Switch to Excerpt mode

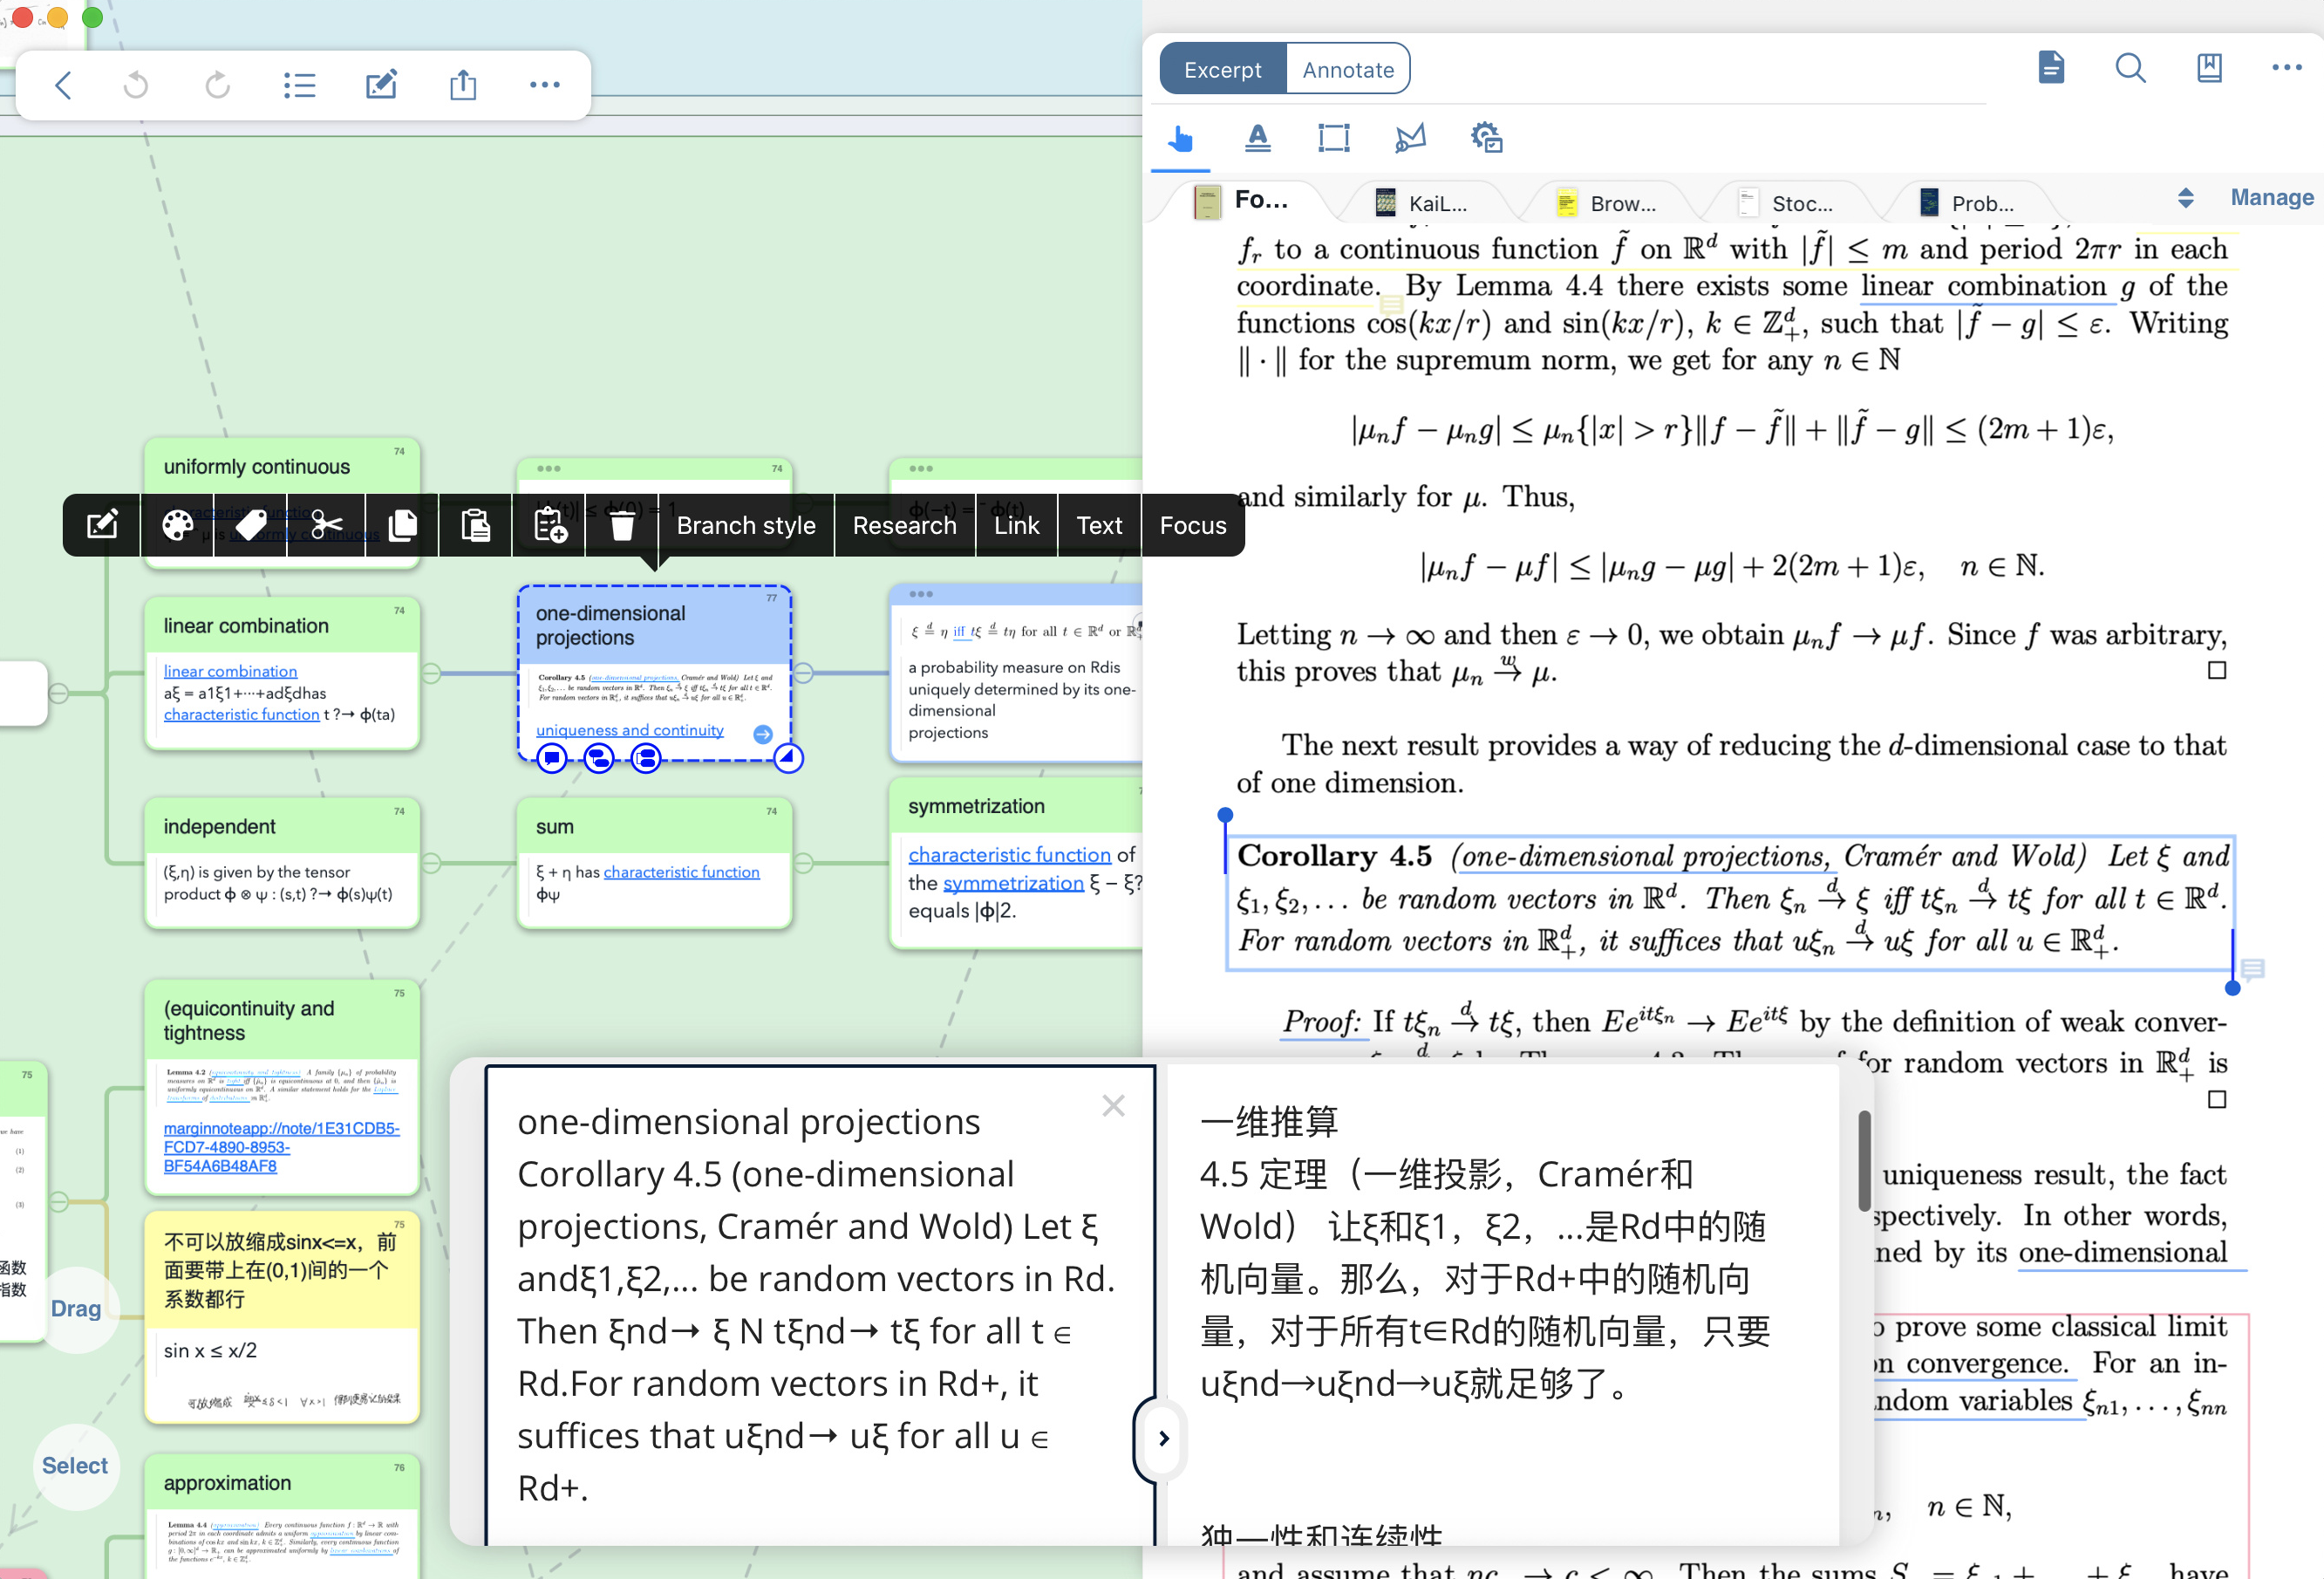pos(1222,69)
